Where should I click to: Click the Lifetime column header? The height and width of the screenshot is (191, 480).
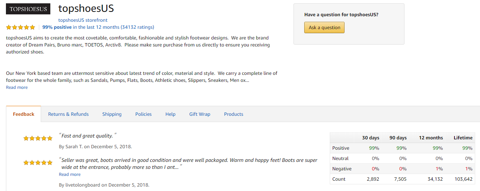(x=463, y=138)
